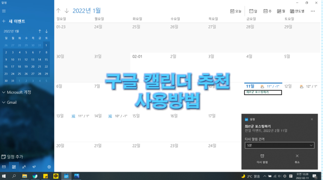The width and height of the screenshot is (323, 180).
Task: Open the KakaoTalk taskbar icon
Action: pyautogui.click(x=56, y=176)
